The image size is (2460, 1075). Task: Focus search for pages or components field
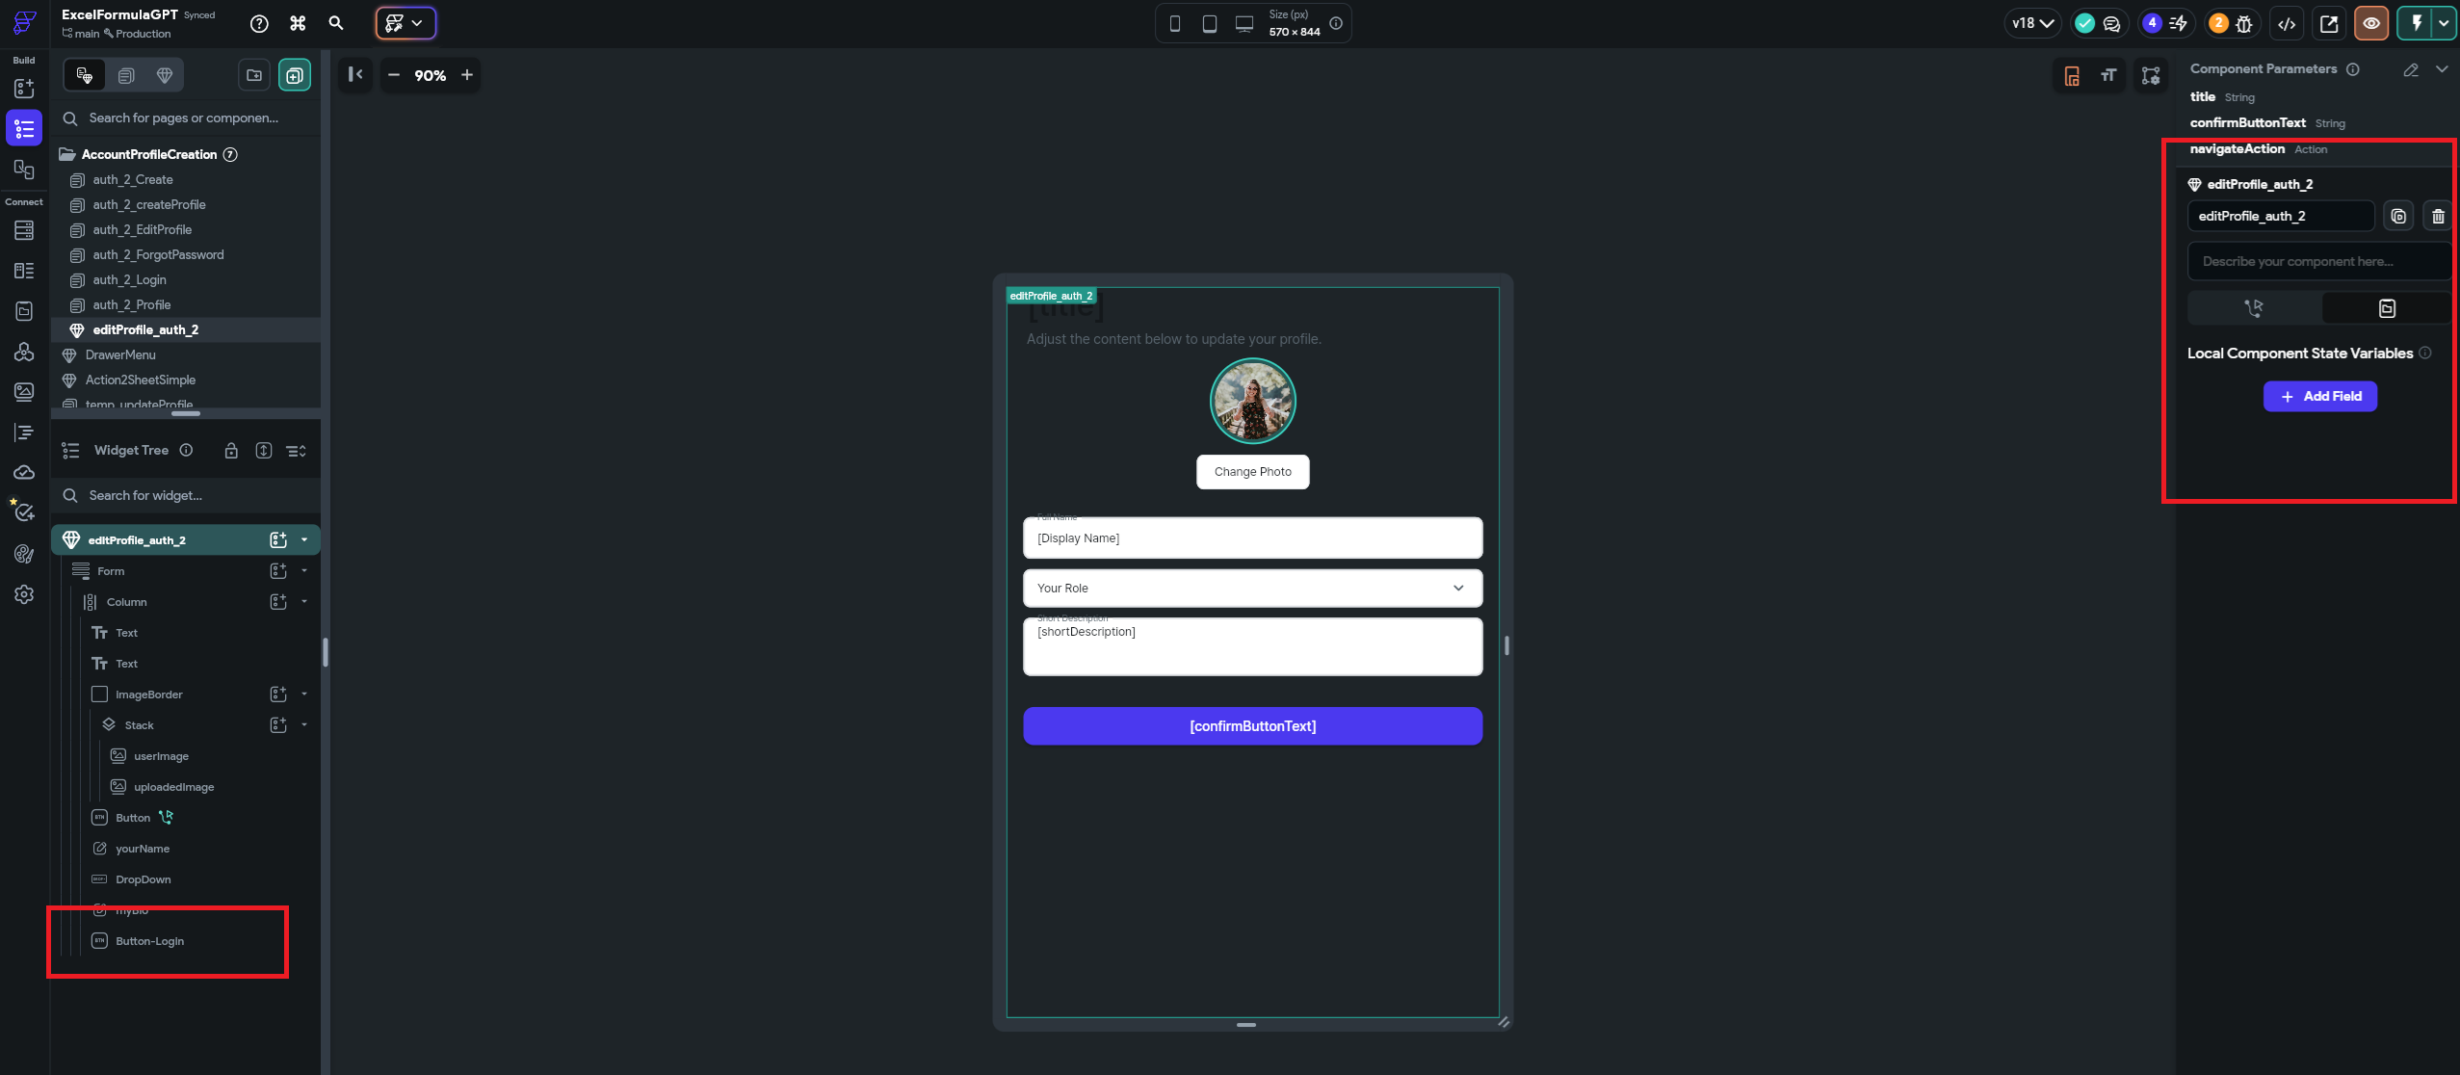[186, 118]
